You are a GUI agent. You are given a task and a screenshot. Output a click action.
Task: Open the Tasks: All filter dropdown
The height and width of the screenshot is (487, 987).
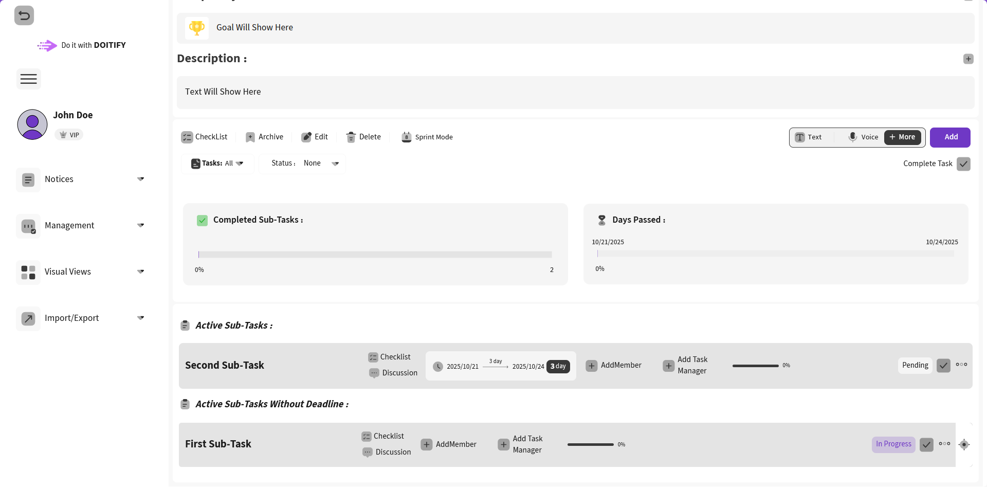(x=217, y=164)
